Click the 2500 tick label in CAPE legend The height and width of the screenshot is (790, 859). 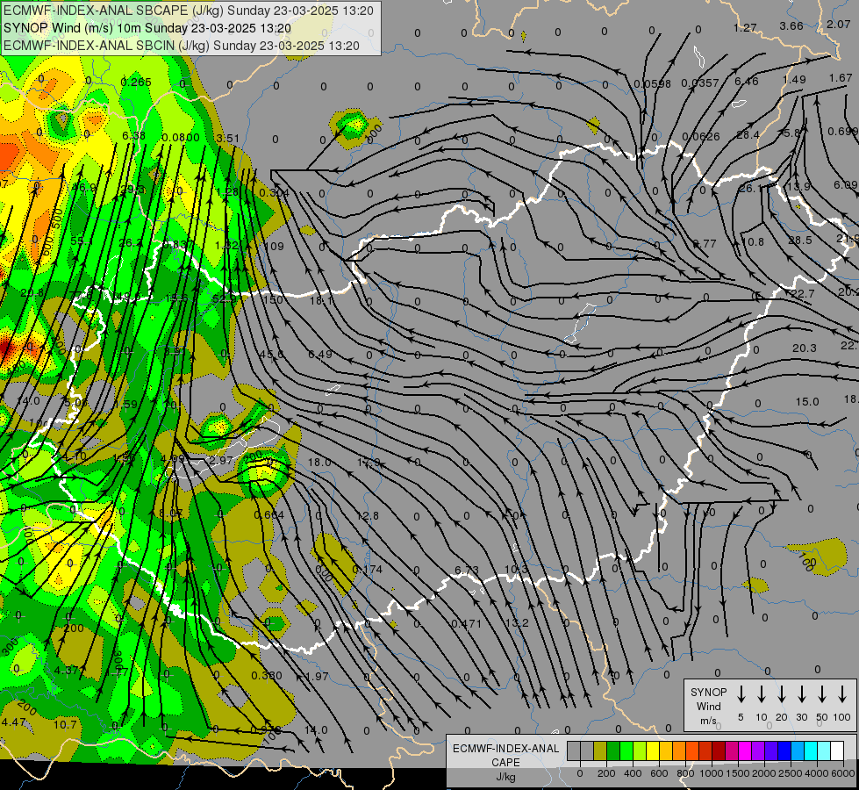pos(791,773)
